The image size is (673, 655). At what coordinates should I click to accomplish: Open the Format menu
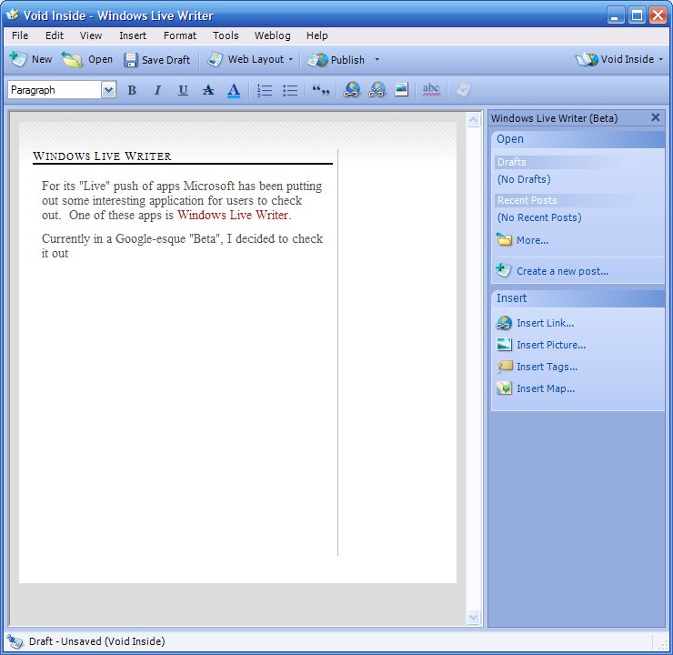(x=180, y=35)
